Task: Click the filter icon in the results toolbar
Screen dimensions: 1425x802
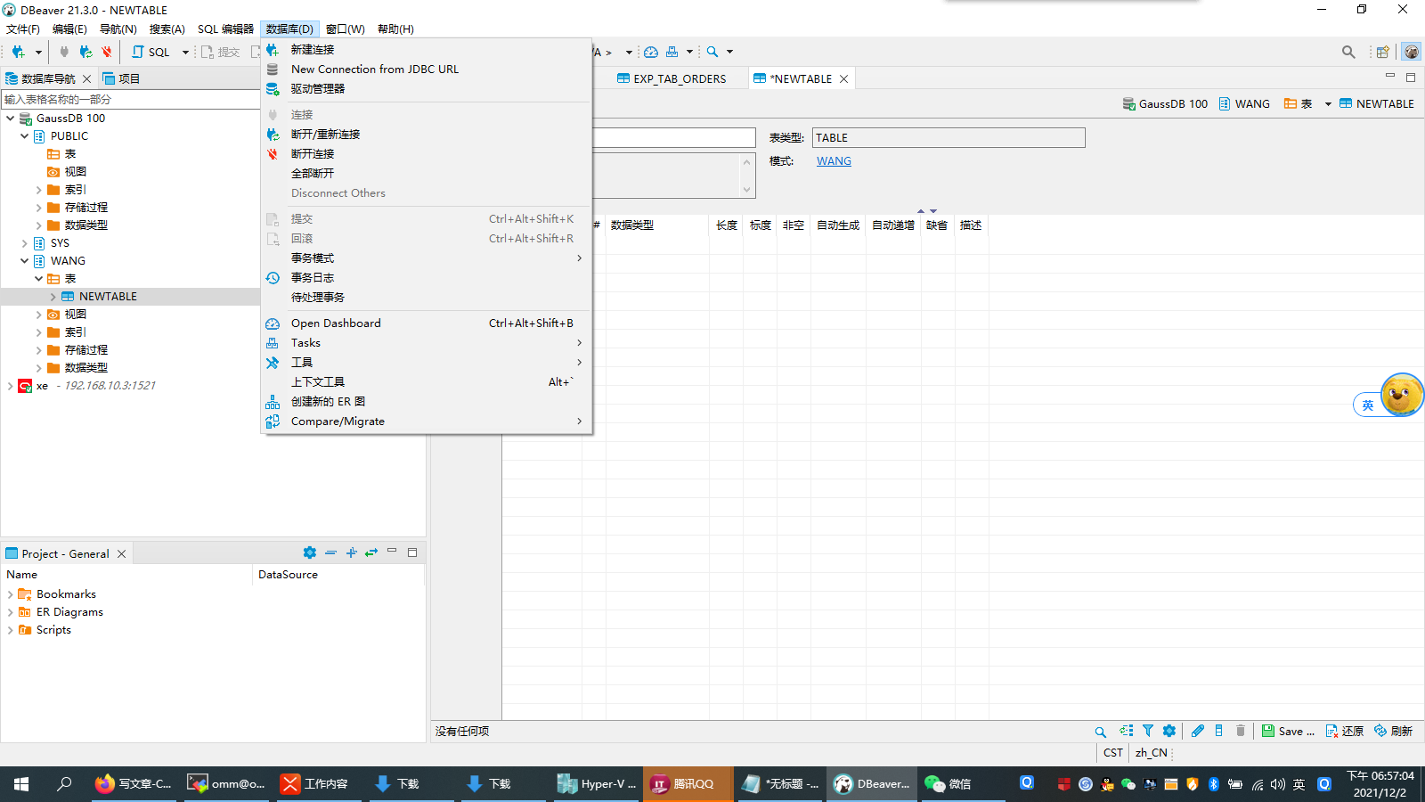Action: click(x=1147, y=731)
